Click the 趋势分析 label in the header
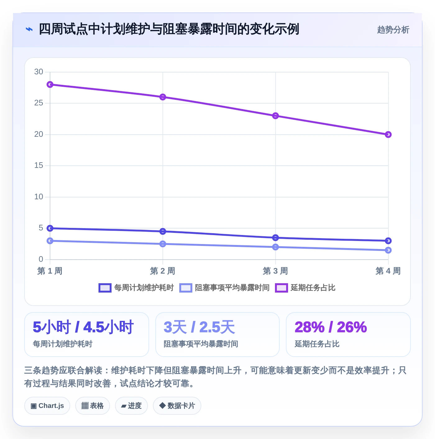The width and height of the screenshot is (435, 439). coord(393,30)
